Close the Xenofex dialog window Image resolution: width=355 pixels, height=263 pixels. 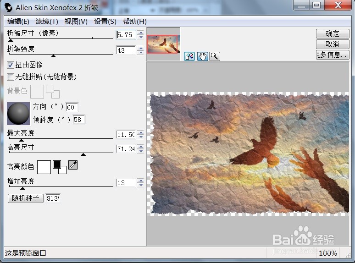tap(338, 5)
